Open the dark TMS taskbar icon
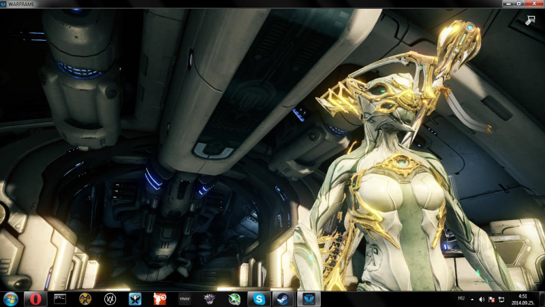This screenshot has height=307, width=545. coord(184,299)
